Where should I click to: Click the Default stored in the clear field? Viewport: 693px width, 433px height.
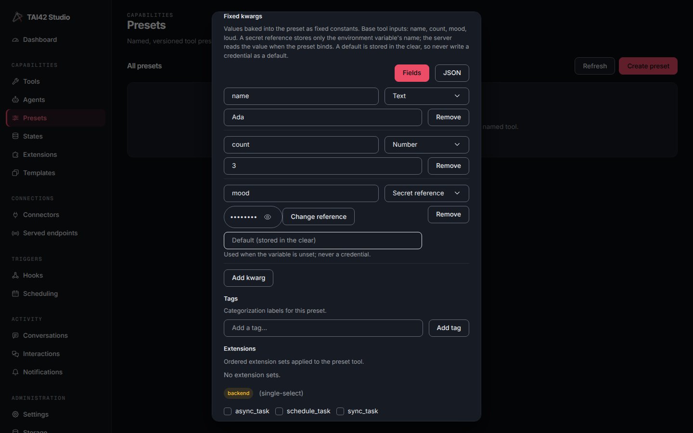(x=323, y=241)
